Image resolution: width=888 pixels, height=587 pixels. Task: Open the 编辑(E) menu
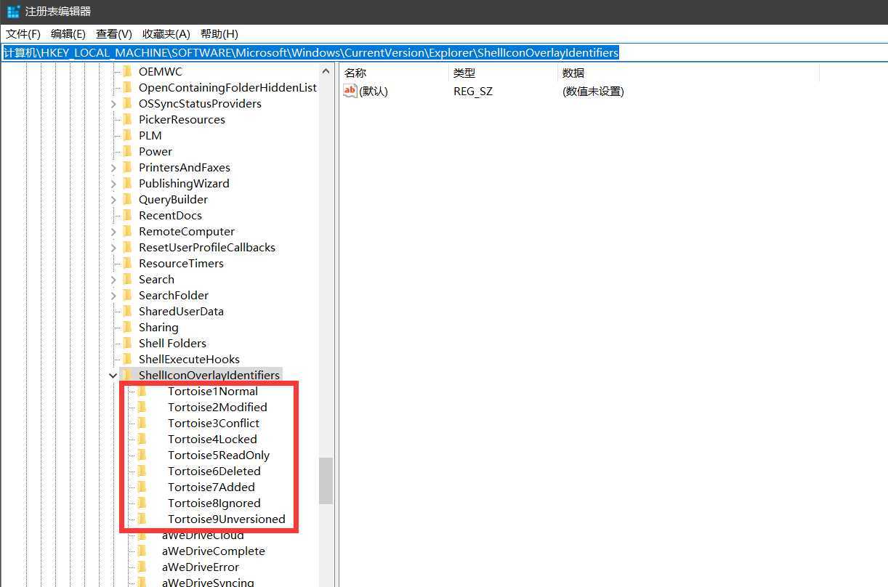[68, 34]
